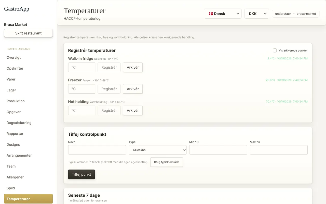Click the Tilføj punkt button
Viewport: 326px width, 204px height.
tap(81, 174)
